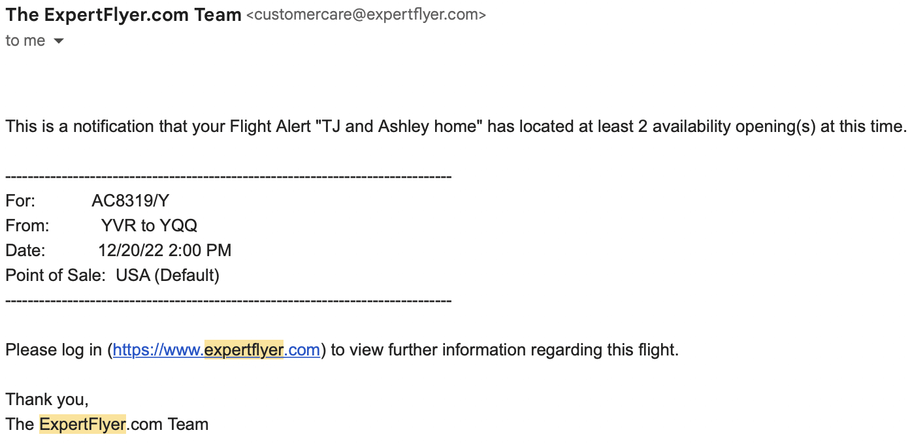Click highlighted "ExpertFlyer" in the signature
The height and width of the screenshot is (443, 908).
point(82,425)
